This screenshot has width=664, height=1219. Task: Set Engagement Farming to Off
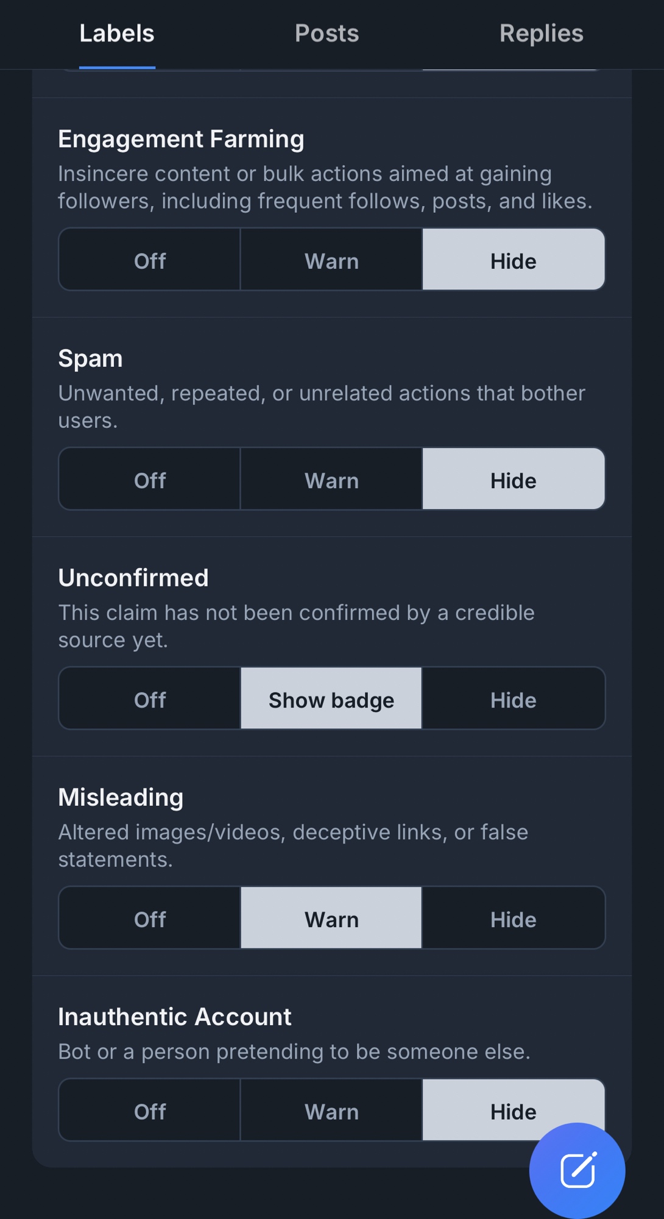pyautogui.click(x=150, y=260)
